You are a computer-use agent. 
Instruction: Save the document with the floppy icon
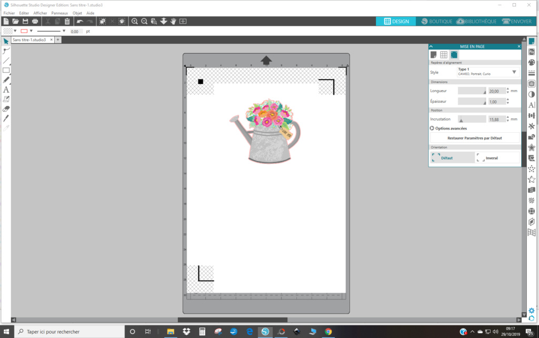(x=25, y=21)
